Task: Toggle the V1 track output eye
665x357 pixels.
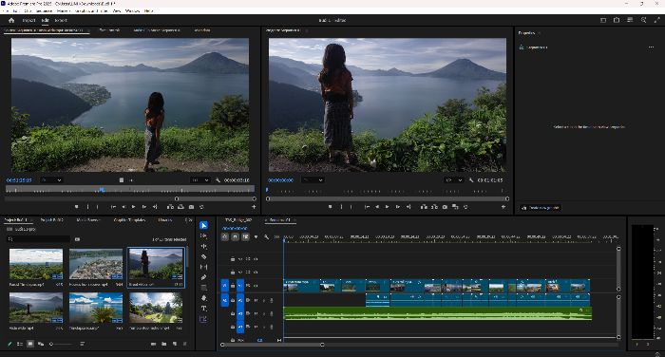Action: pos(256,286)
